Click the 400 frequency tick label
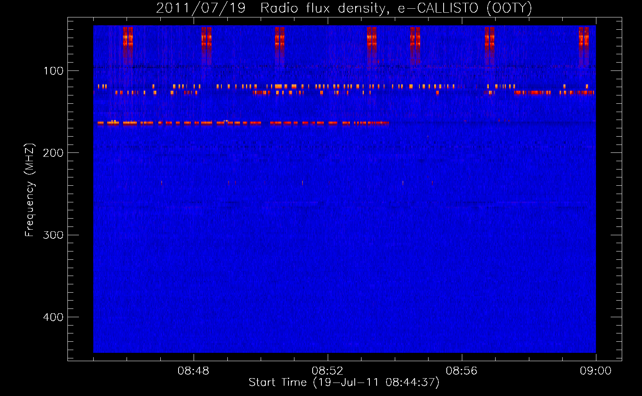This screenshot has height=396, width=642. 53,317
